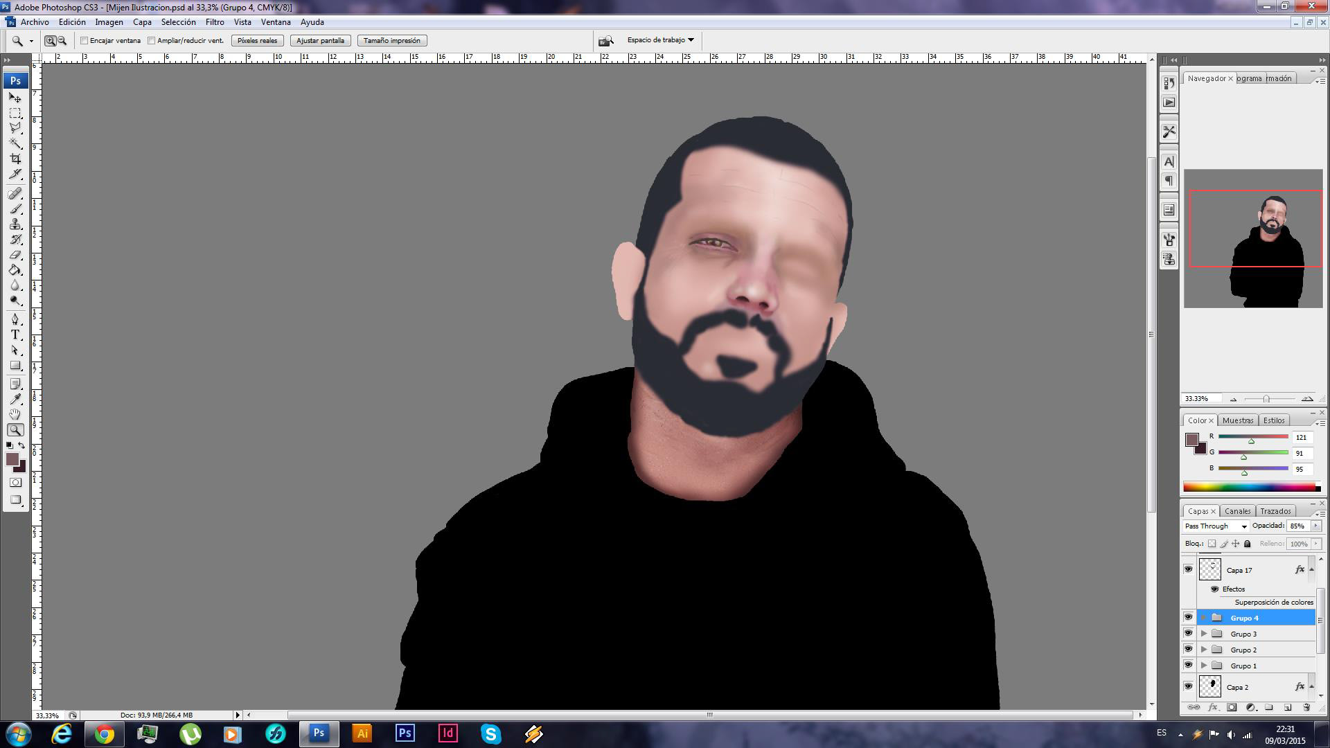Select the Eyedropper tool
Image resolution: width=1330 pixels, height=748 pixels.
click(15, 399)
